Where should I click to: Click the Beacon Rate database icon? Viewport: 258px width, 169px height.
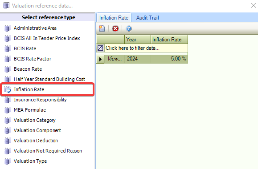(x=8, y=69)
